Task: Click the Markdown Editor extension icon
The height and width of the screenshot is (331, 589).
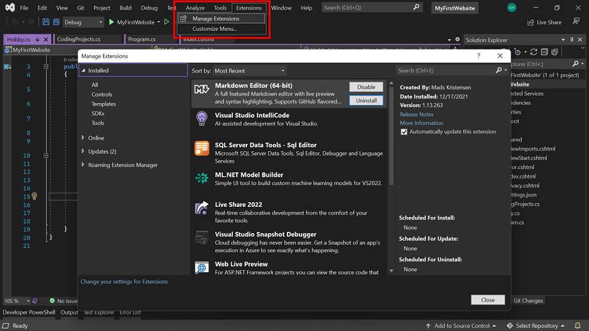Action: [x=202, y=90]
